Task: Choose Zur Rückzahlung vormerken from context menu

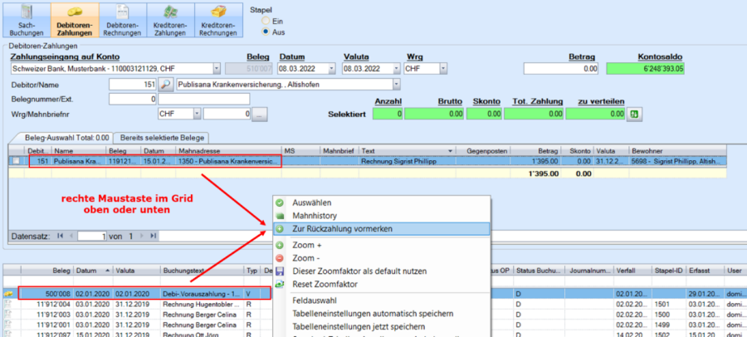Action: 342,228
